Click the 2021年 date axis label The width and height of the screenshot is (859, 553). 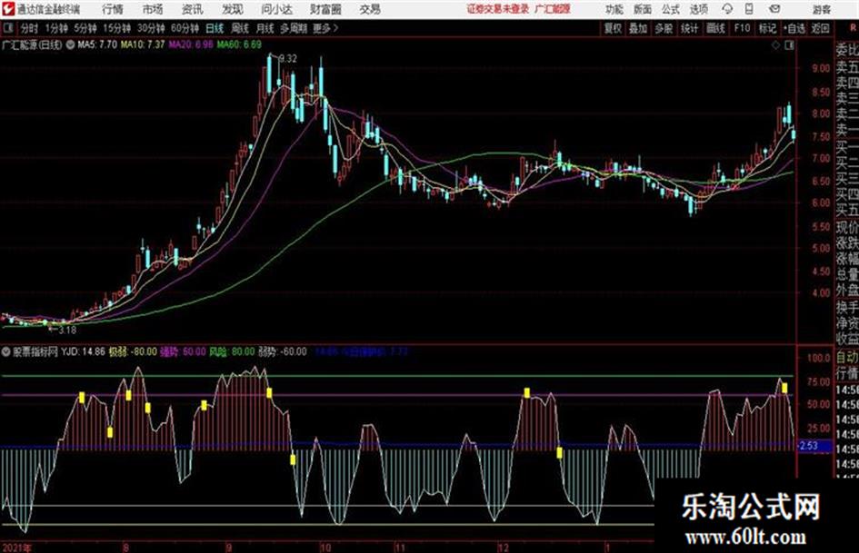16,548
